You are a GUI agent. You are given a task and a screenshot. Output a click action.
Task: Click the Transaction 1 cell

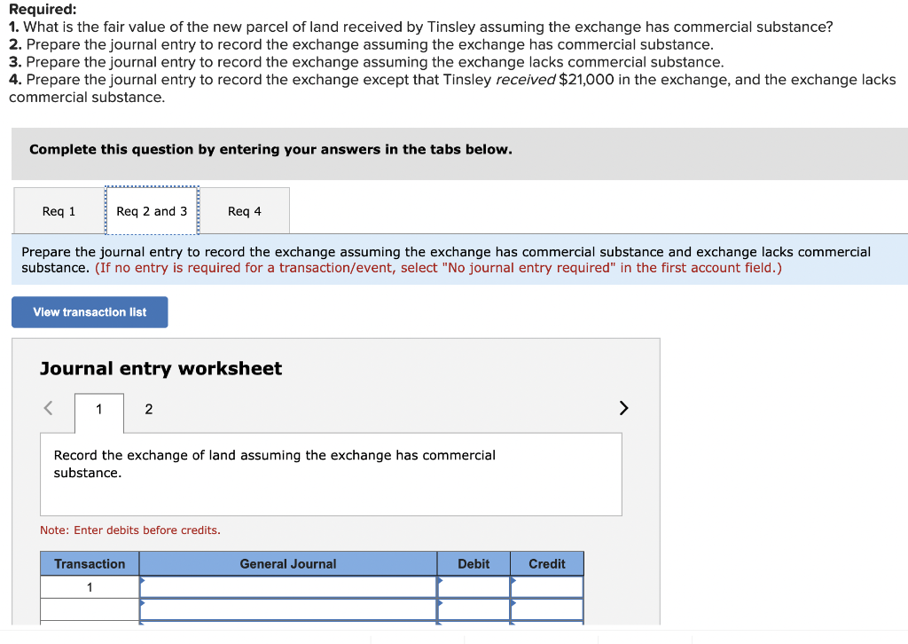(x=89, y=586)
